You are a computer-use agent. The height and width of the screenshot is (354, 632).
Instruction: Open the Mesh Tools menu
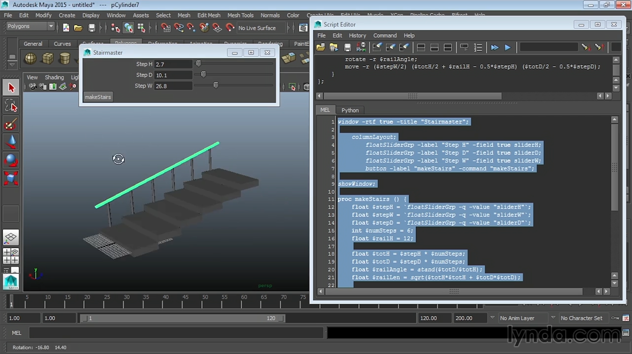coord(240,15)
